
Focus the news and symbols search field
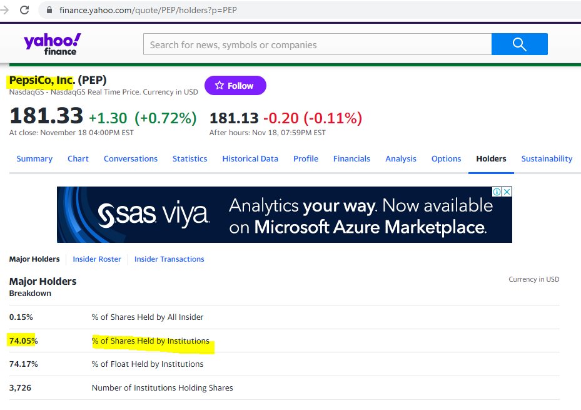[x=318, y=44]
